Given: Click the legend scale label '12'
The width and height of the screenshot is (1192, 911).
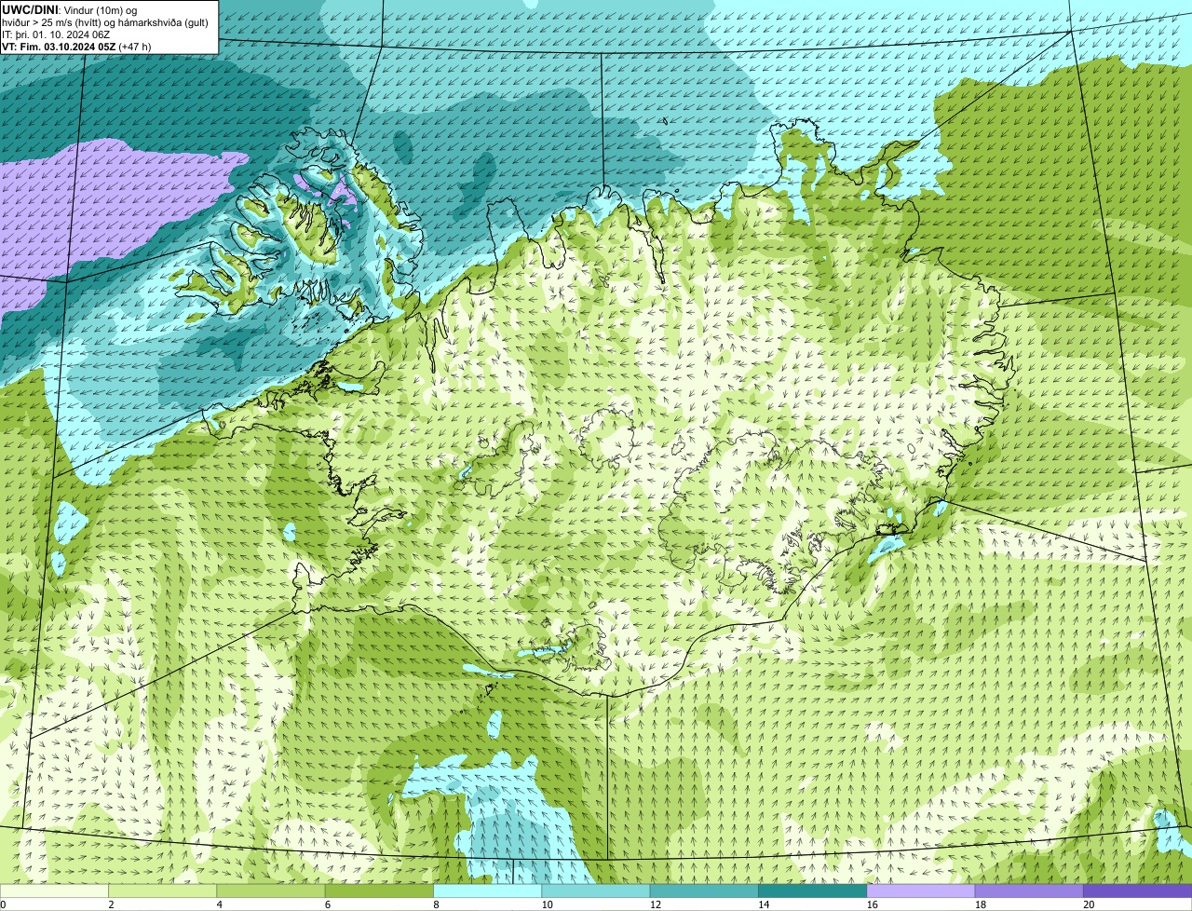Looking at the screenshot, I should click(x=655, y=904).
